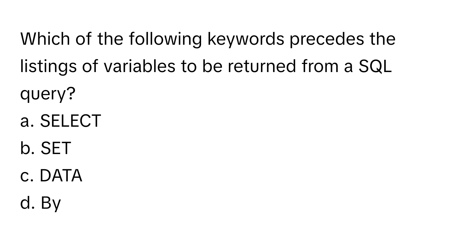Choose answer option d. By
The image size is (467, 241).
(41, 204)
